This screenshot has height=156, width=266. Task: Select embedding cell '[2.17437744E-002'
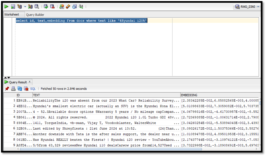(220, 140)
